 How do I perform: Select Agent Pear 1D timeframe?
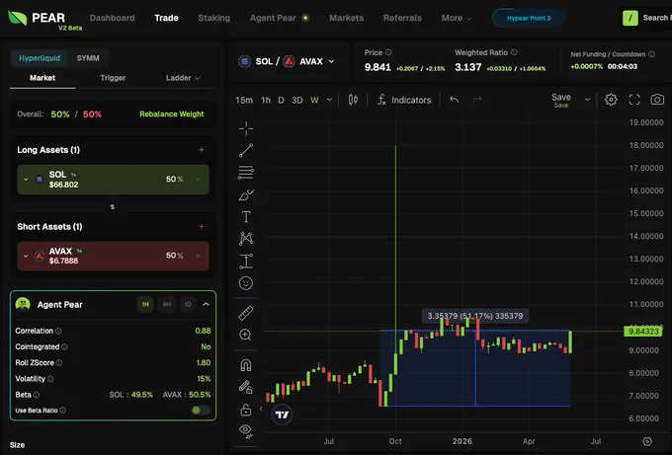(188, 304)
